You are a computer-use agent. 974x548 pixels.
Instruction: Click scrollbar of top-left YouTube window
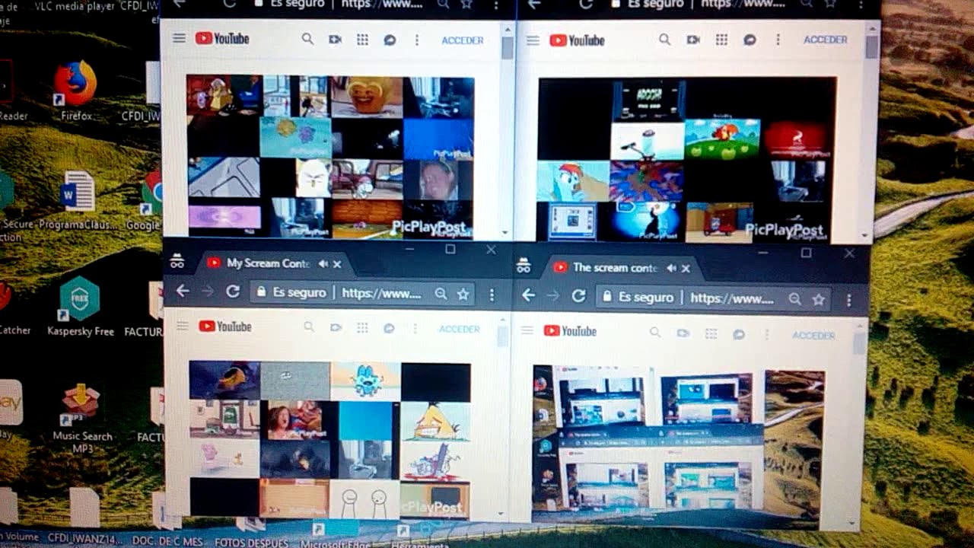point(507,131)
